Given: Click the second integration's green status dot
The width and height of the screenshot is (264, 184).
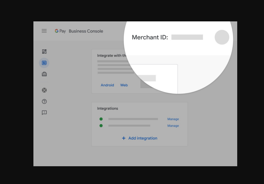Looking at the screenshot, I should pyautogui.click(x=101, y=126).
